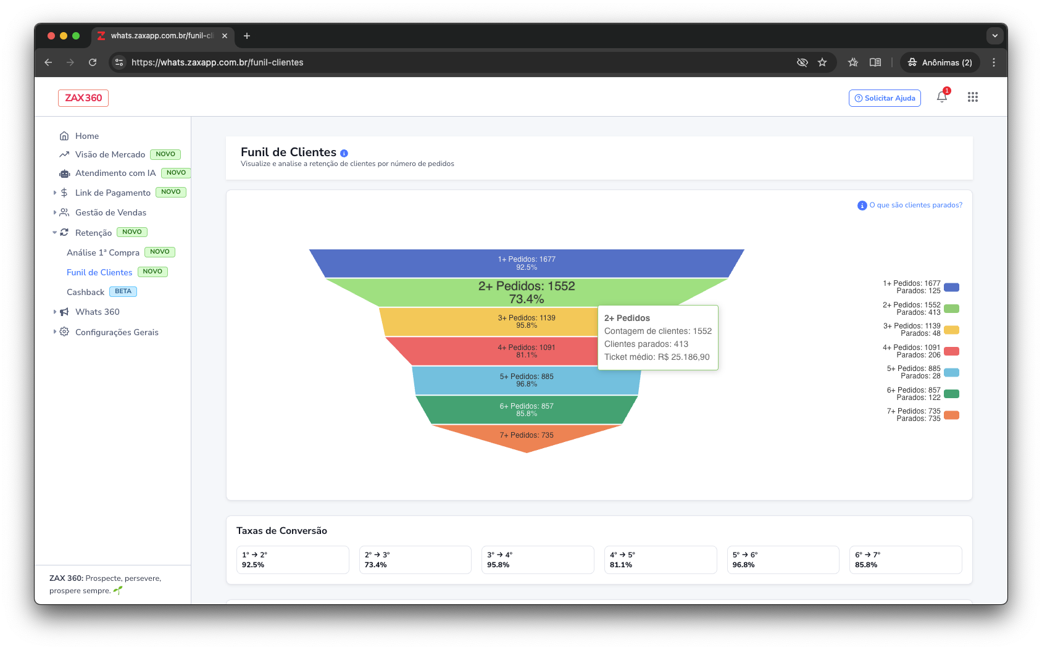
Task: Open 'O que são clientes parados?' link
Action: [x=915, y=205]
